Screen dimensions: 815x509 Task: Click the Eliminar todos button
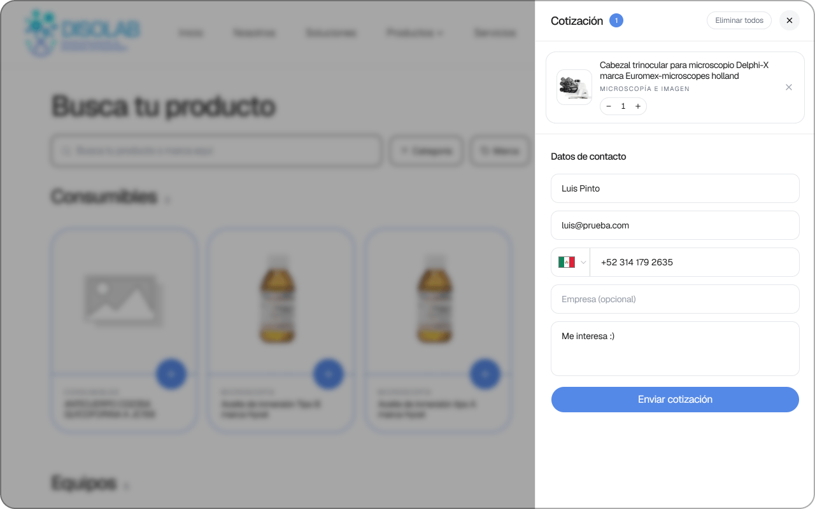pyautogui.click(x=739, y=20)
